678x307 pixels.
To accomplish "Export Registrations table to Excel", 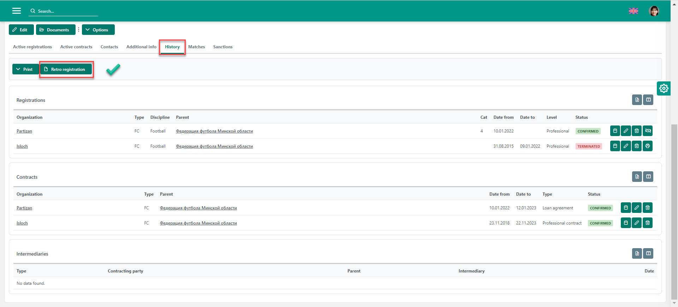I will 637,100.
